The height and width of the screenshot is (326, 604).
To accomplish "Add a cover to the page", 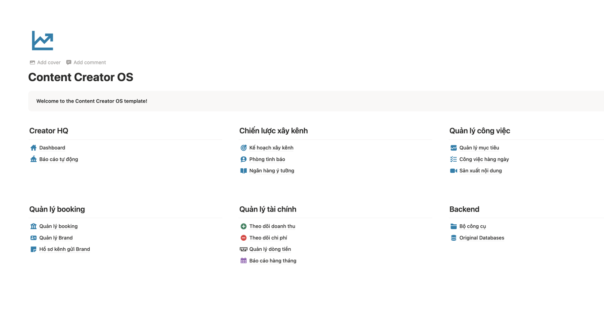I will tap(45, 62).
